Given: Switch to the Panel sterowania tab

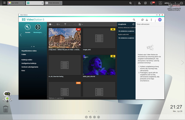Looking at the screenshot, I should 53,3.
